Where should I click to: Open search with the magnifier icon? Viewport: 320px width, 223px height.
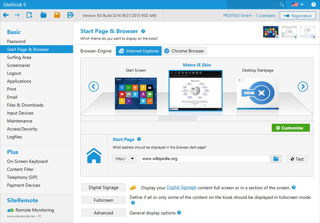tap(282, 4)
